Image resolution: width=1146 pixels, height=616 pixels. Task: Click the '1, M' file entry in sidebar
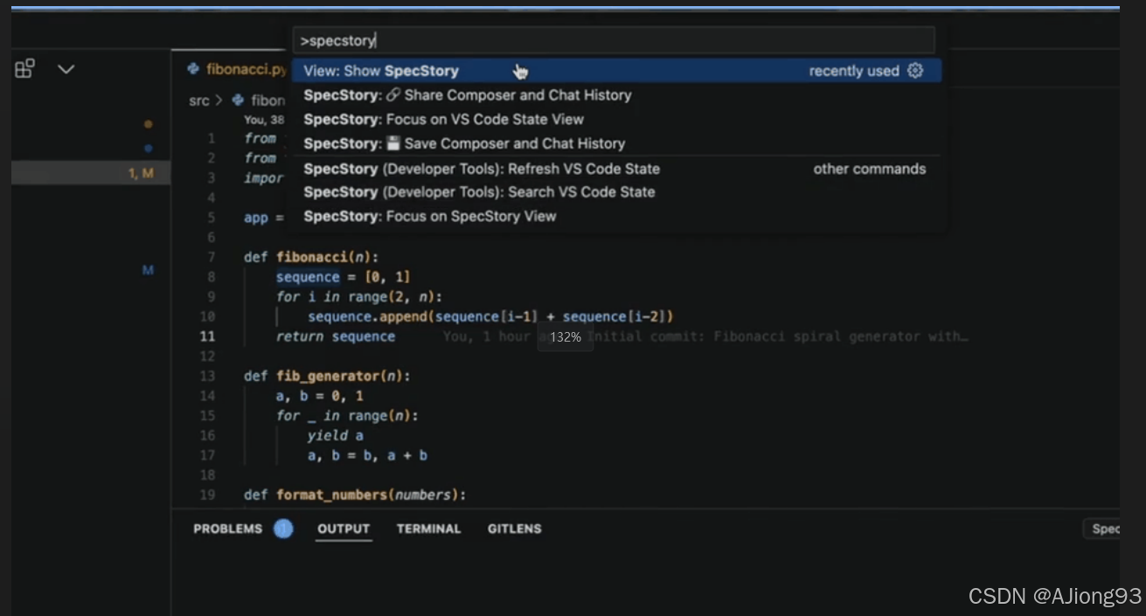pos(91,173)
